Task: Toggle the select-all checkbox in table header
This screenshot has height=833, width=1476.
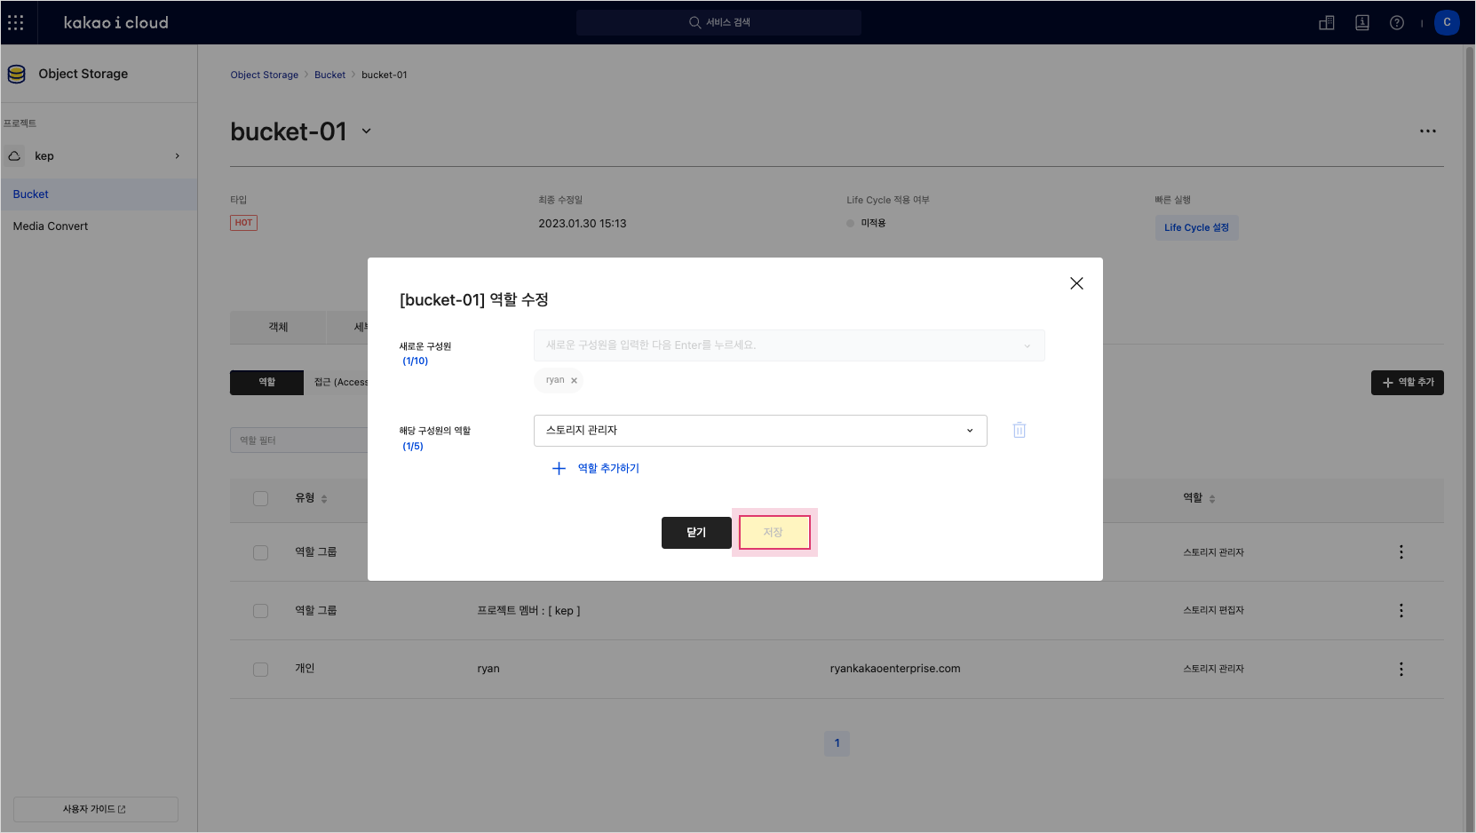Action: point(260,499)
